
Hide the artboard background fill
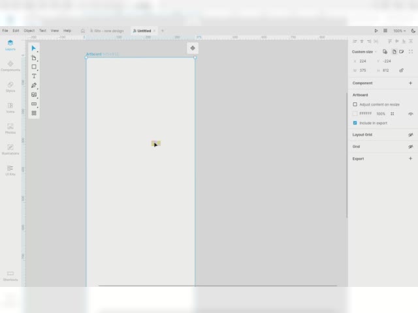(x=411, y=114)
